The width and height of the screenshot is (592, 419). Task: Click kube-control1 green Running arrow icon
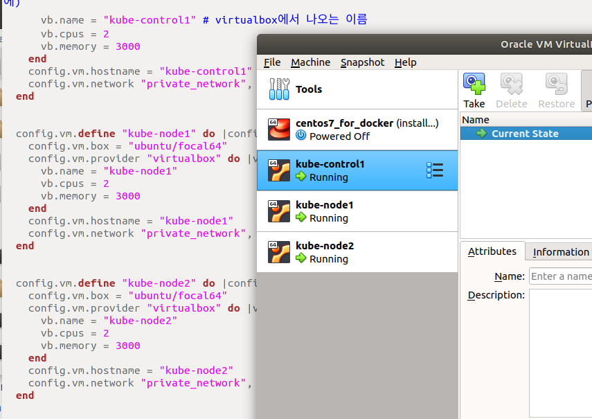click(301, 177)
